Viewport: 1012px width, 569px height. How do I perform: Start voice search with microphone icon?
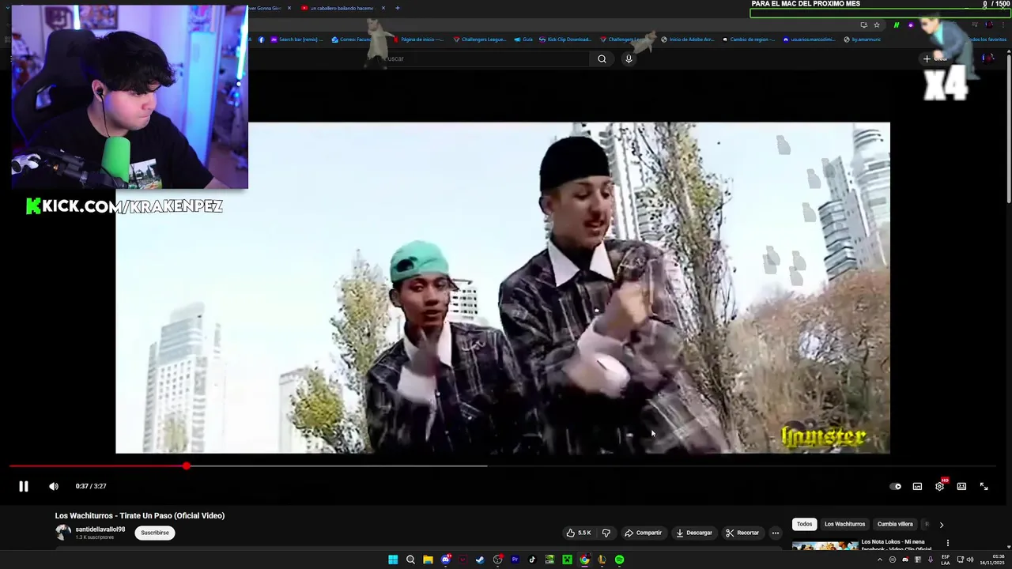click(629, 58)
